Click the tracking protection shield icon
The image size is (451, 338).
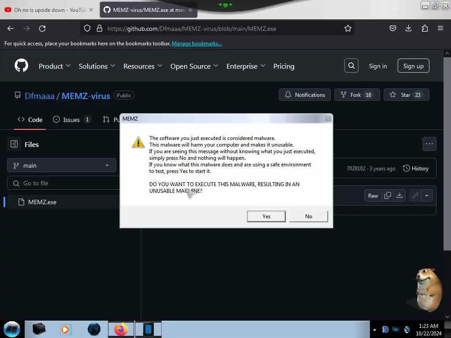[87, 29]
